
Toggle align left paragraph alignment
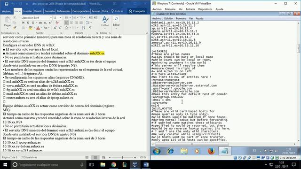(66, 23)
